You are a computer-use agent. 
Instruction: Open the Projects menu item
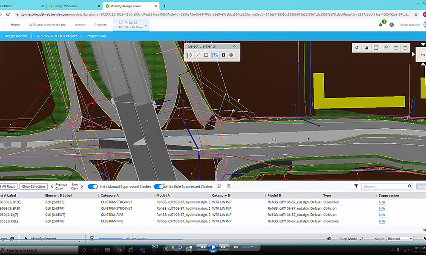click(x=101, y=25)
